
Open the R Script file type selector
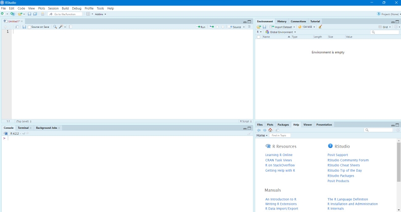(x=245, y=122)
